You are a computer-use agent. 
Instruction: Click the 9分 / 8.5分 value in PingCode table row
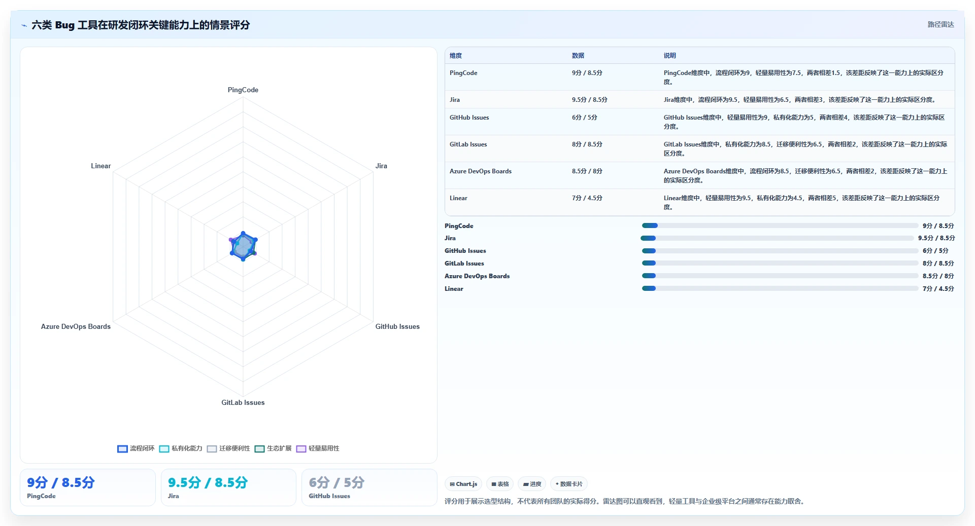[587, 73]
